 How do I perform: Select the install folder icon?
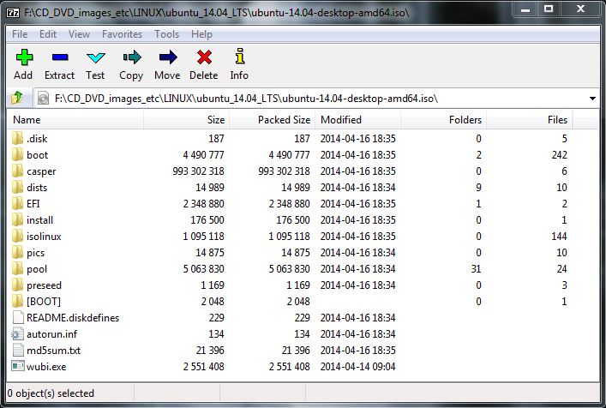tap(17, 219)
